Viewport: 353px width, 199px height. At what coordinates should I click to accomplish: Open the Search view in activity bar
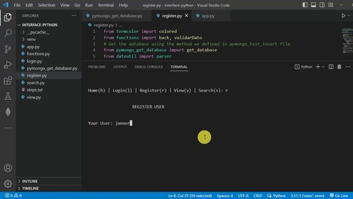[x=8, y=33]
